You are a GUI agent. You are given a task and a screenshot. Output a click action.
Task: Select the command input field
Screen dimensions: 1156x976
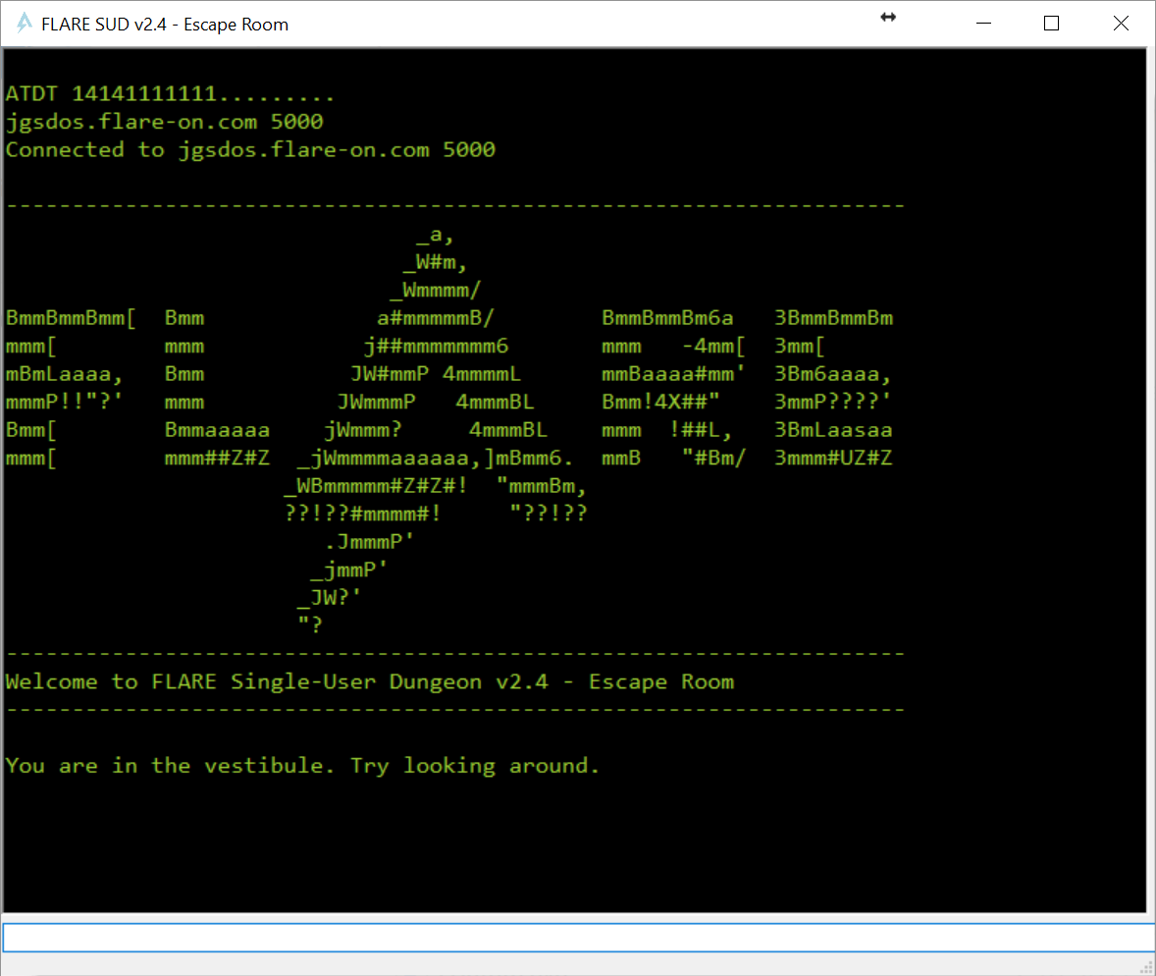[577, 937]
